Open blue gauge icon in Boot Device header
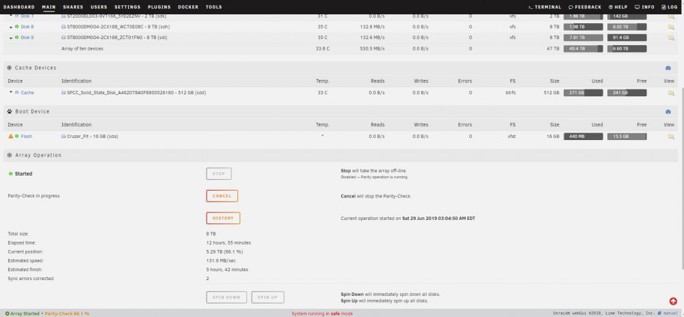 pyautogui.click(x=668, y=112)
